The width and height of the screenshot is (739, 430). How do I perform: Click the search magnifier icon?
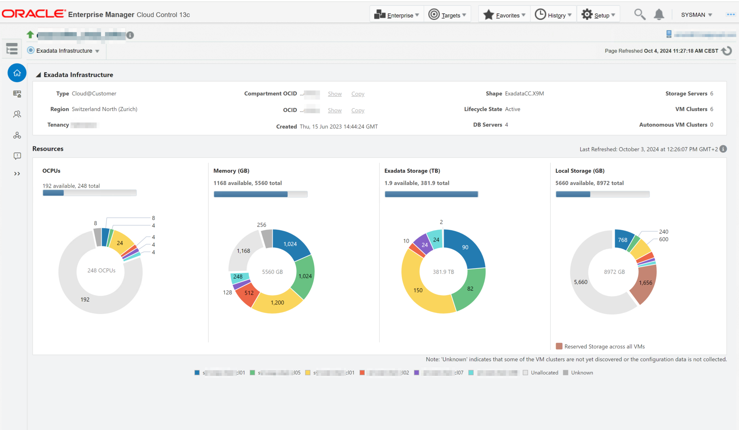[639, 14]
